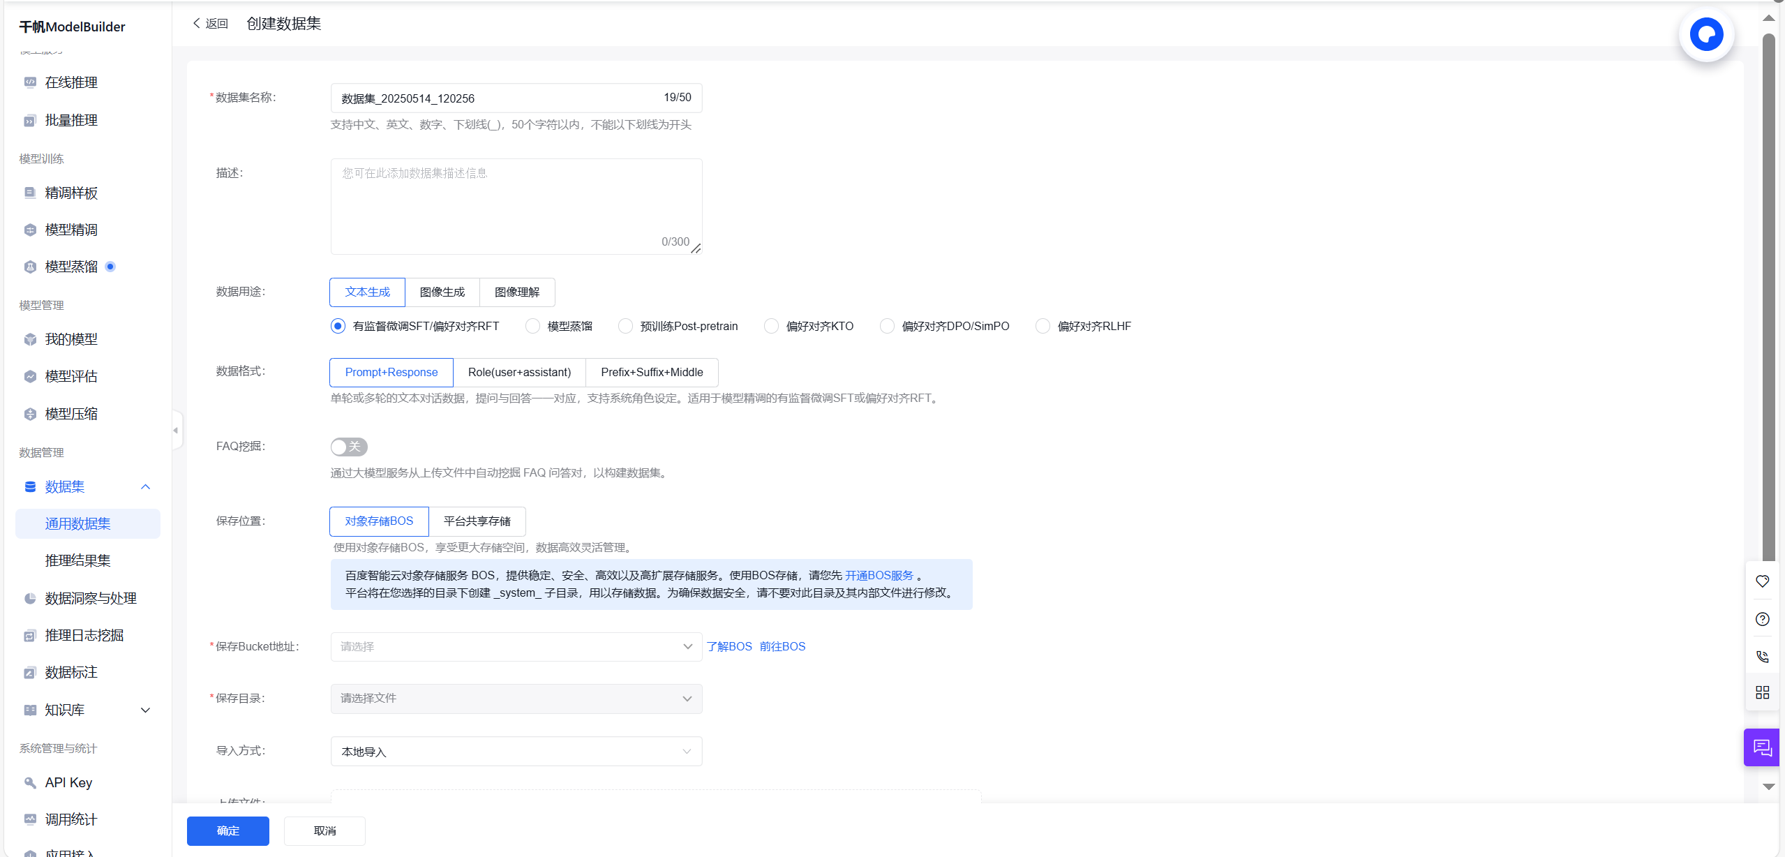The width and height of the screenshot is (1785, 857).
Task: Select the 模型蒸馏 radio option
Action: pos(532,326)
